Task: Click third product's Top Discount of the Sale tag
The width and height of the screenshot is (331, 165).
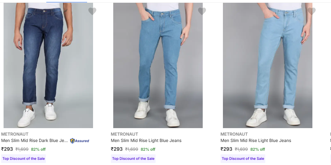Action: [243, 159]
